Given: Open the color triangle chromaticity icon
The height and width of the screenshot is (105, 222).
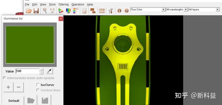Looking at the screenshot, I should [x=61, y=11].
